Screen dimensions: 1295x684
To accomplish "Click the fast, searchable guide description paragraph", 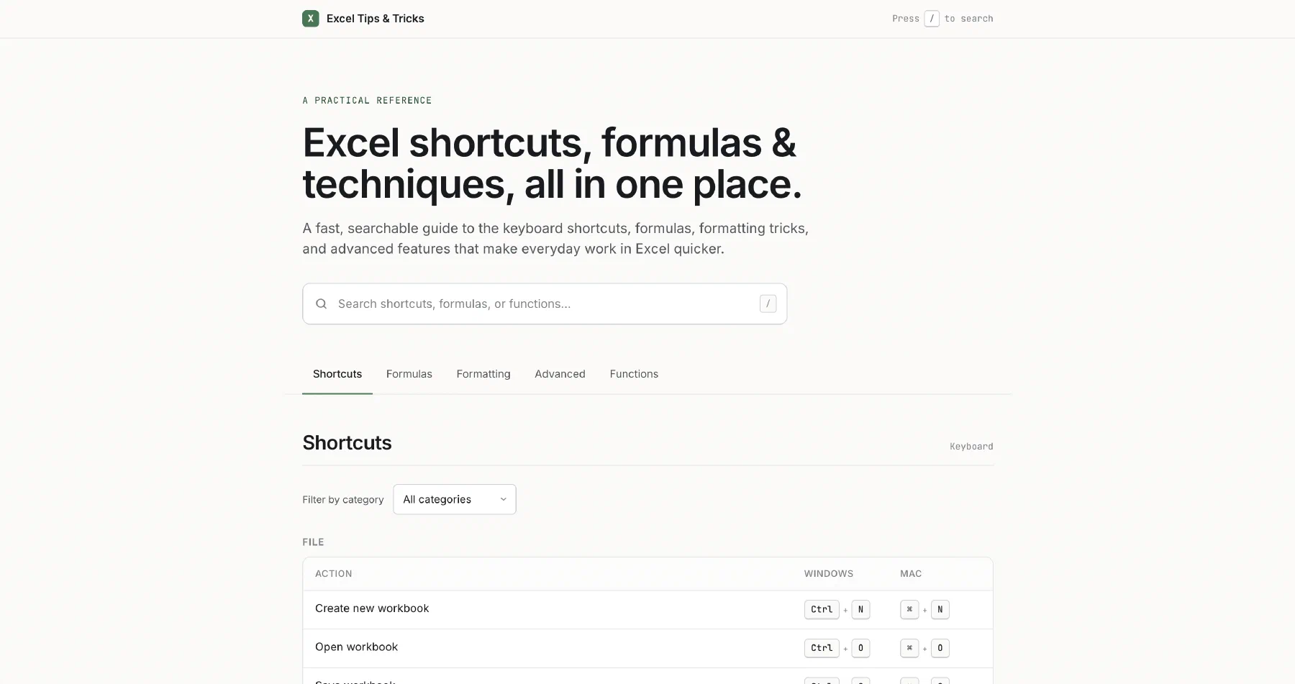I will pyautogui.click(x=555, y=238).
